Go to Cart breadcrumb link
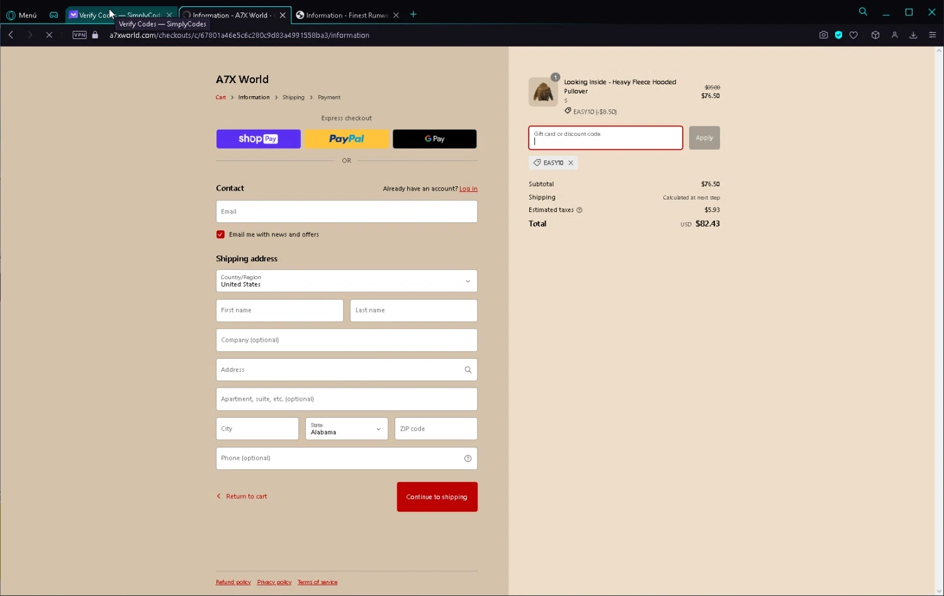The height and width of the screenshot is (596, 944). (221, 98)
